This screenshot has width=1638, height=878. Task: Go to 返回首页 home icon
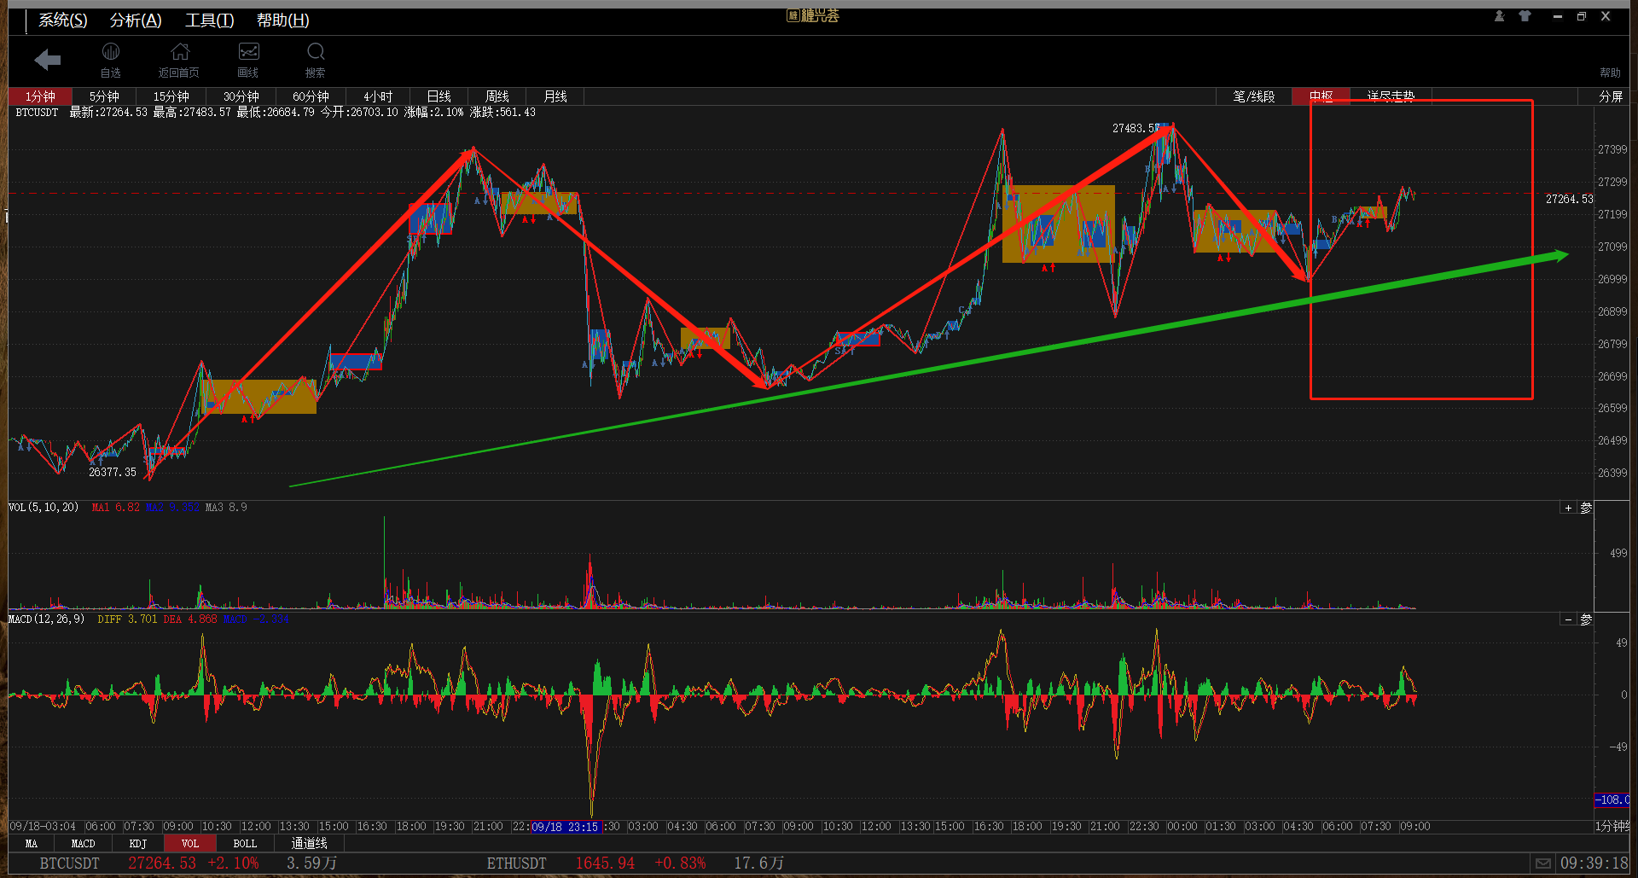pos(179,60)
